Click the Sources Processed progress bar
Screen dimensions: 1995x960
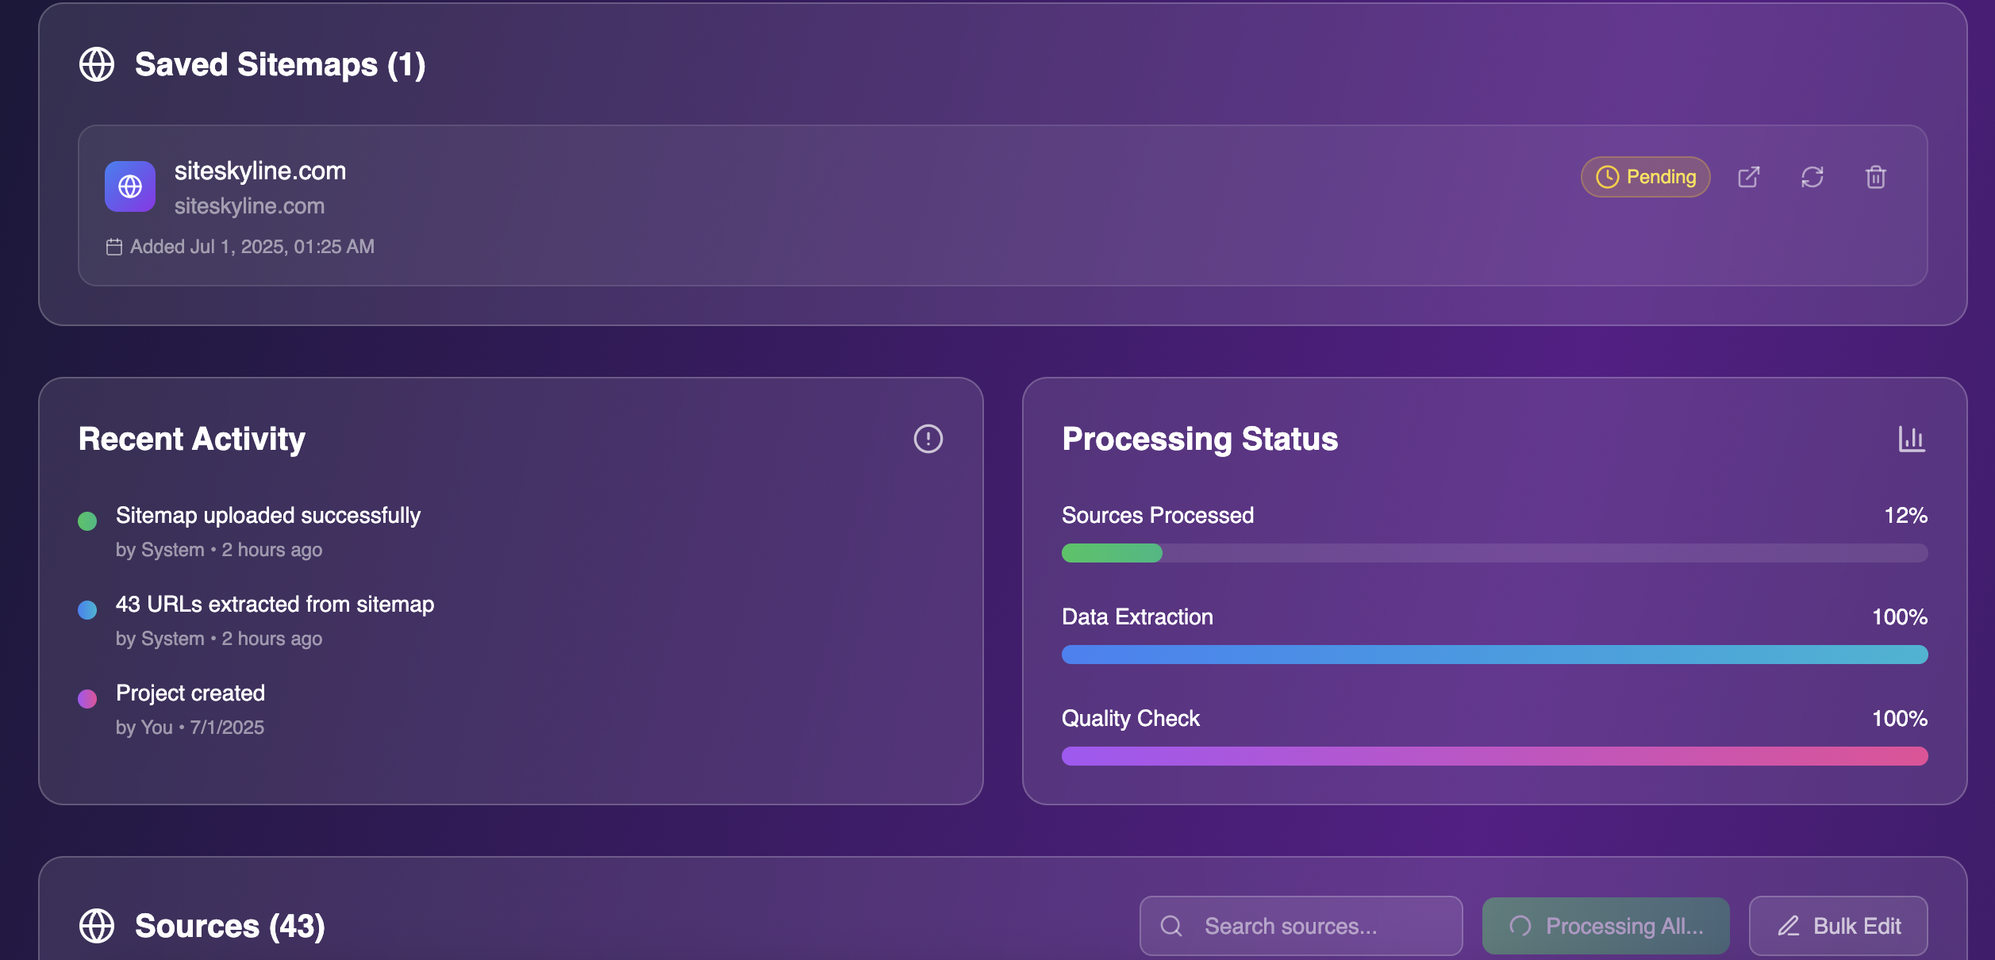point(1494,553)
